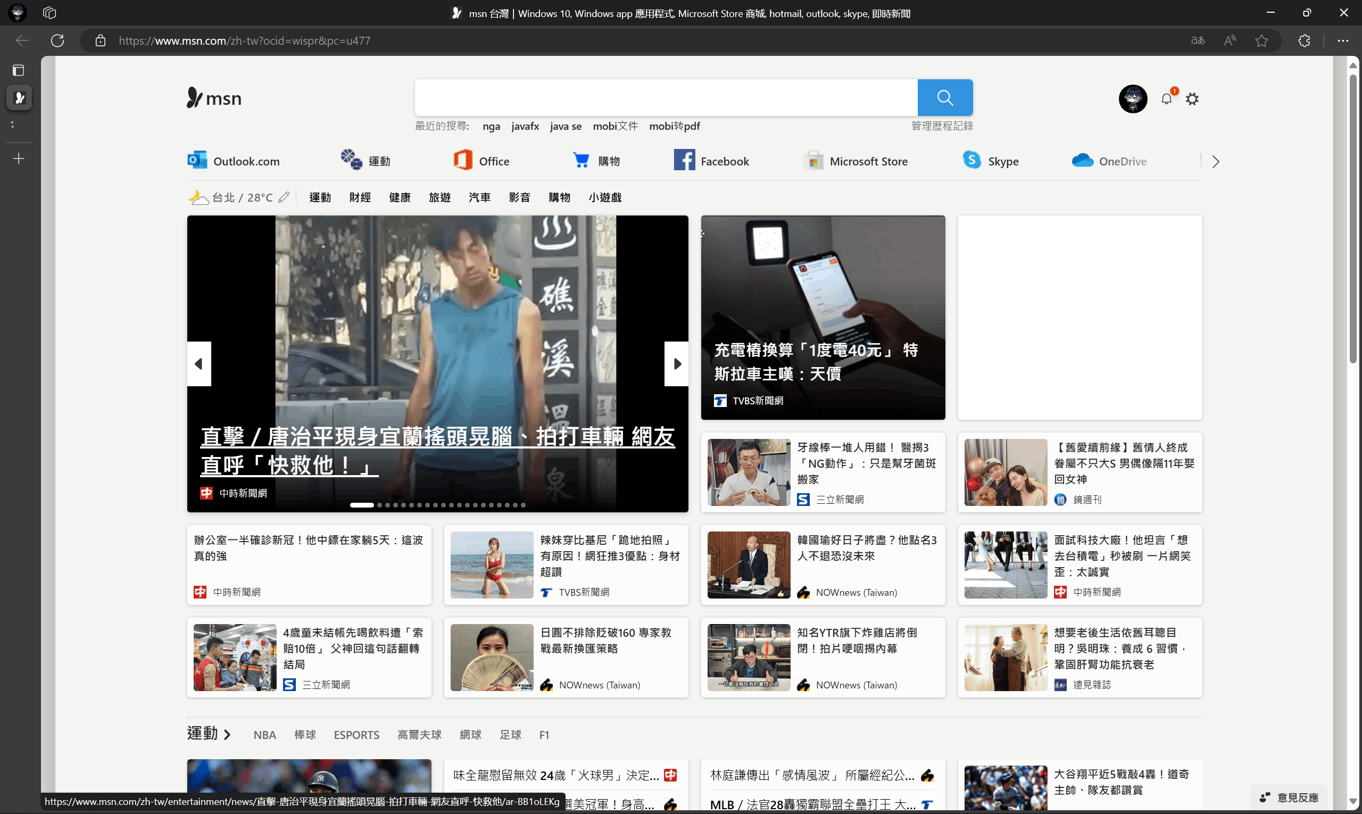This screenshot has width=1362, height=814.
Task: Open the notifications bell
Action: [x=1166, y=99]
